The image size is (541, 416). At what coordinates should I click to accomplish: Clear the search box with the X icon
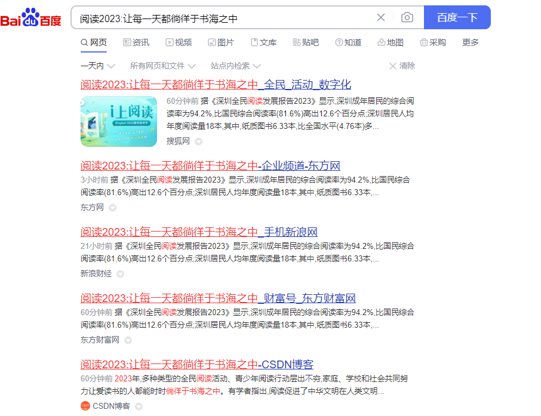381,17
